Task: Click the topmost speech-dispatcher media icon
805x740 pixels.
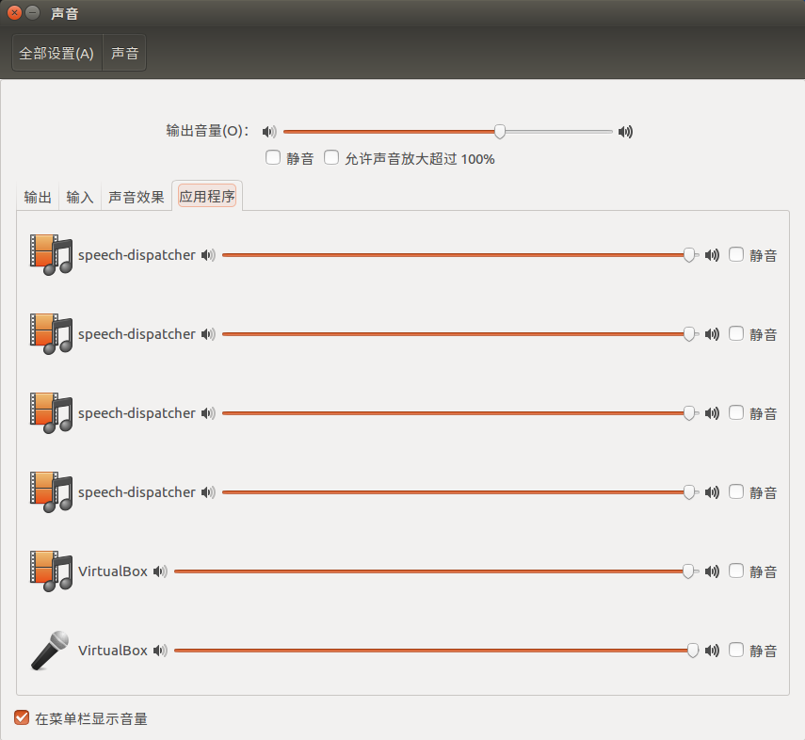Action: [x=51, y=255]
